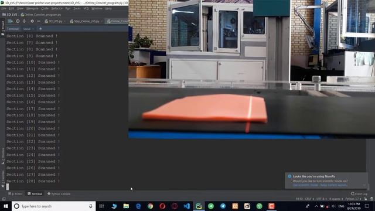The image size is (375, 211).
Task: Close the Local terminal session
Action: click(33, 29)
